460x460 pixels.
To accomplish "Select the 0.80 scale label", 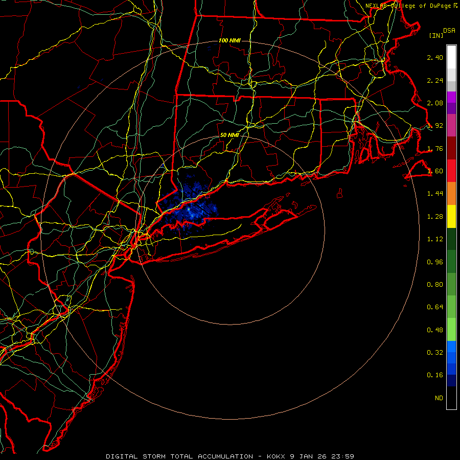I will click(x=435, y=285).
